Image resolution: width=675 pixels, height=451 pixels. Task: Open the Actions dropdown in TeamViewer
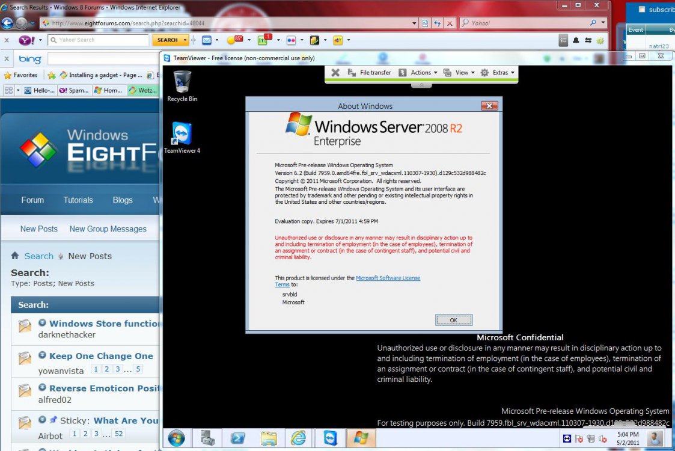point(418,73)
